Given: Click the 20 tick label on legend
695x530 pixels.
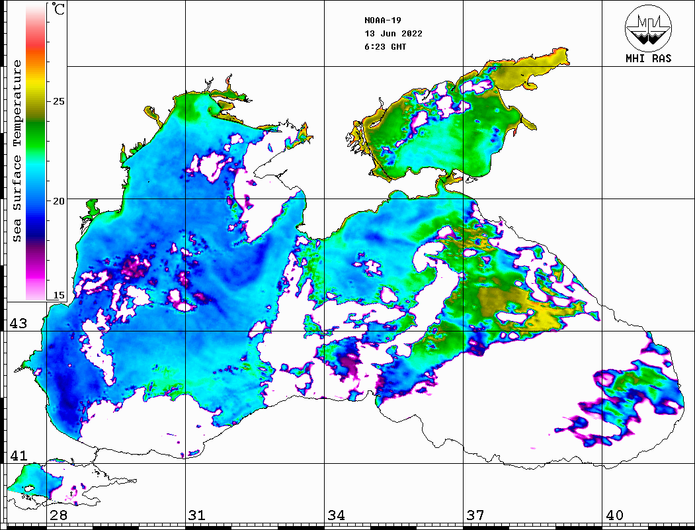Looking at the screenshot, I should point(58,201).
